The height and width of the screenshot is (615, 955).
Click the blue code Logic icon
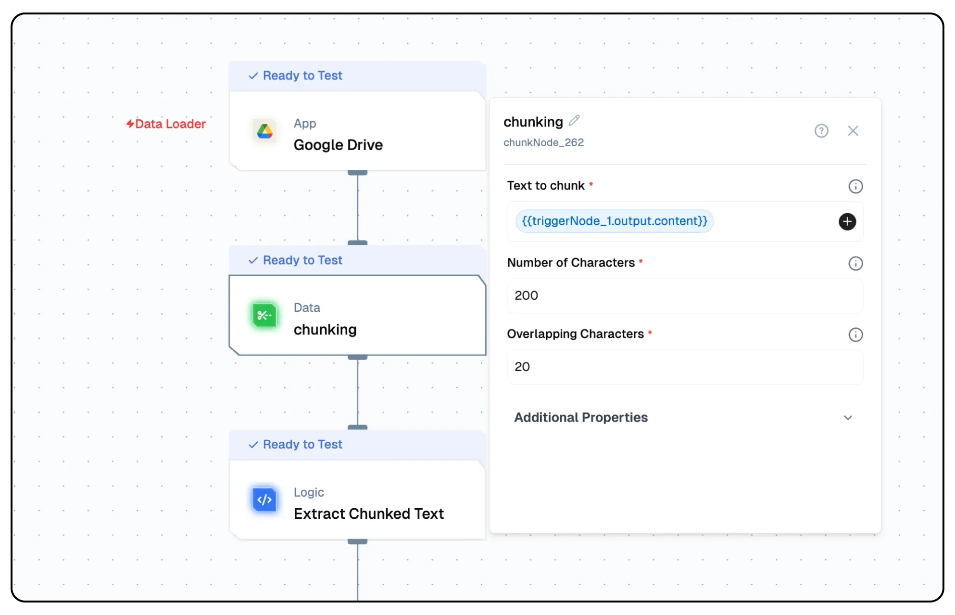pyautogui.click(x=264, y=500)
